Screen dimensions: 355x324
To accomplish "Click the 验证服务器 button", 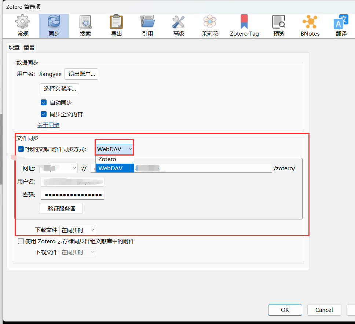I will pyautogui.click(x=61, y=208).
